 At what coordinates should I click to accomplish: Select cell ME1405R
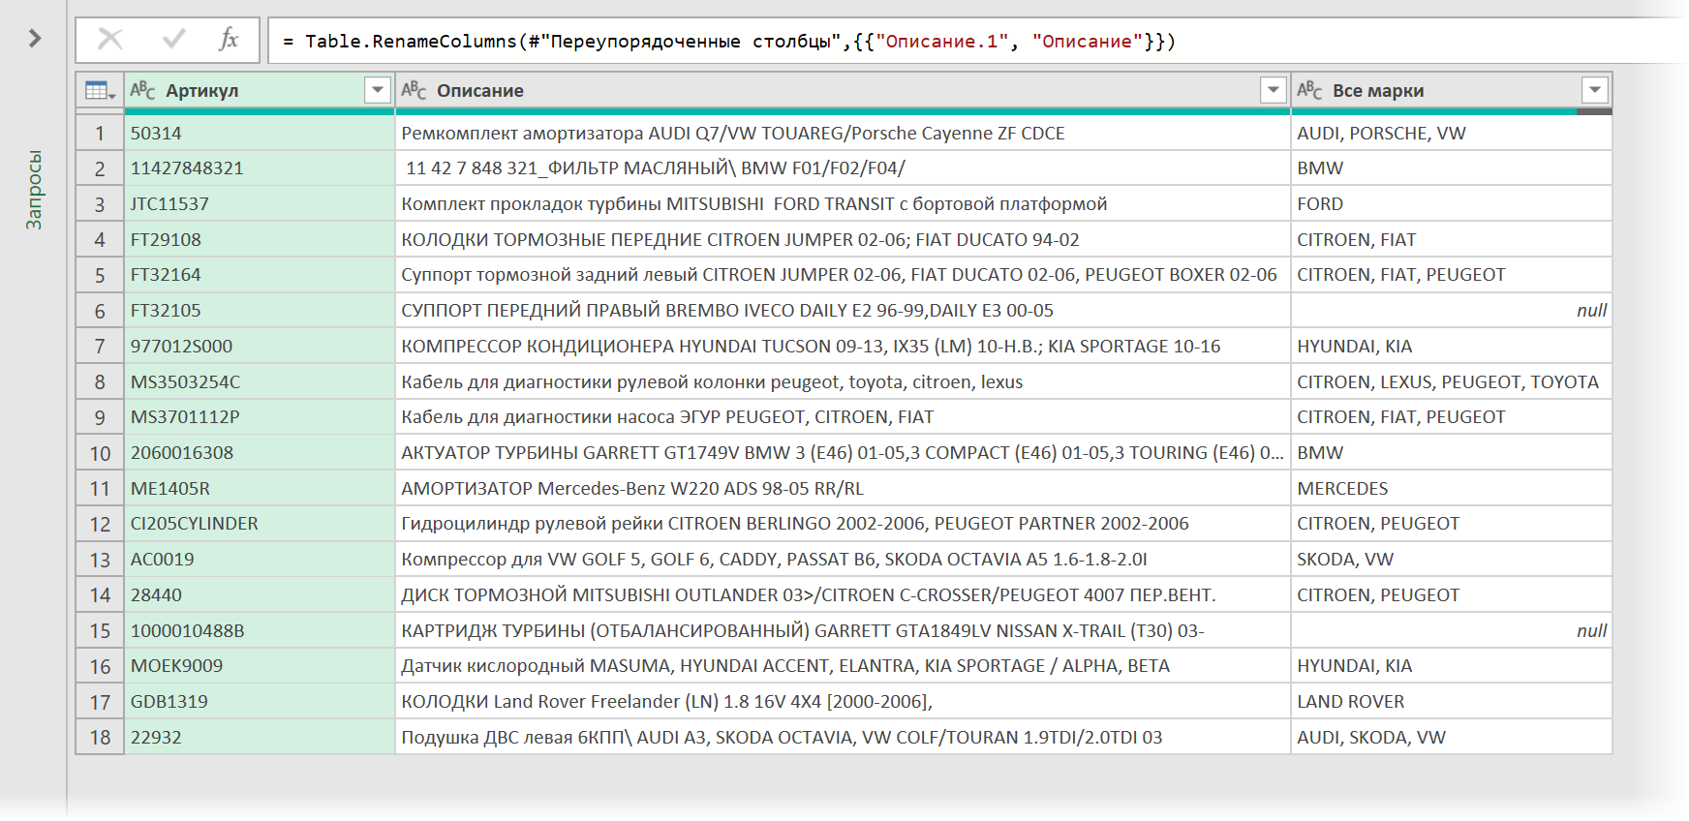tap(260, 489)
